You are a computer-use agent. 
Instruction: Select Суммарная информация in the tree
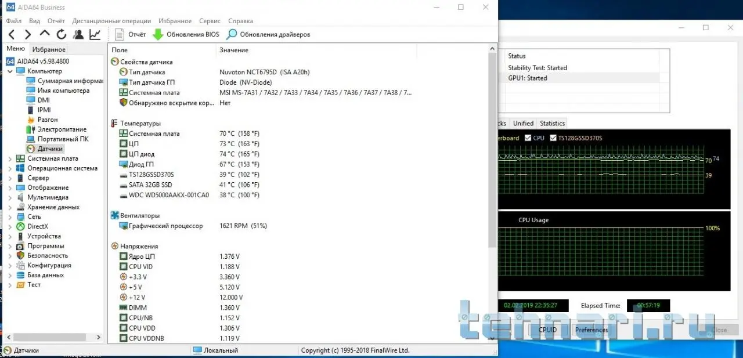[70, 81]
